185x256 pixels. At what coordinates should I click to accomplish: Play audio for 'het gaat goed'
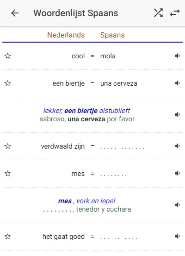177,236
